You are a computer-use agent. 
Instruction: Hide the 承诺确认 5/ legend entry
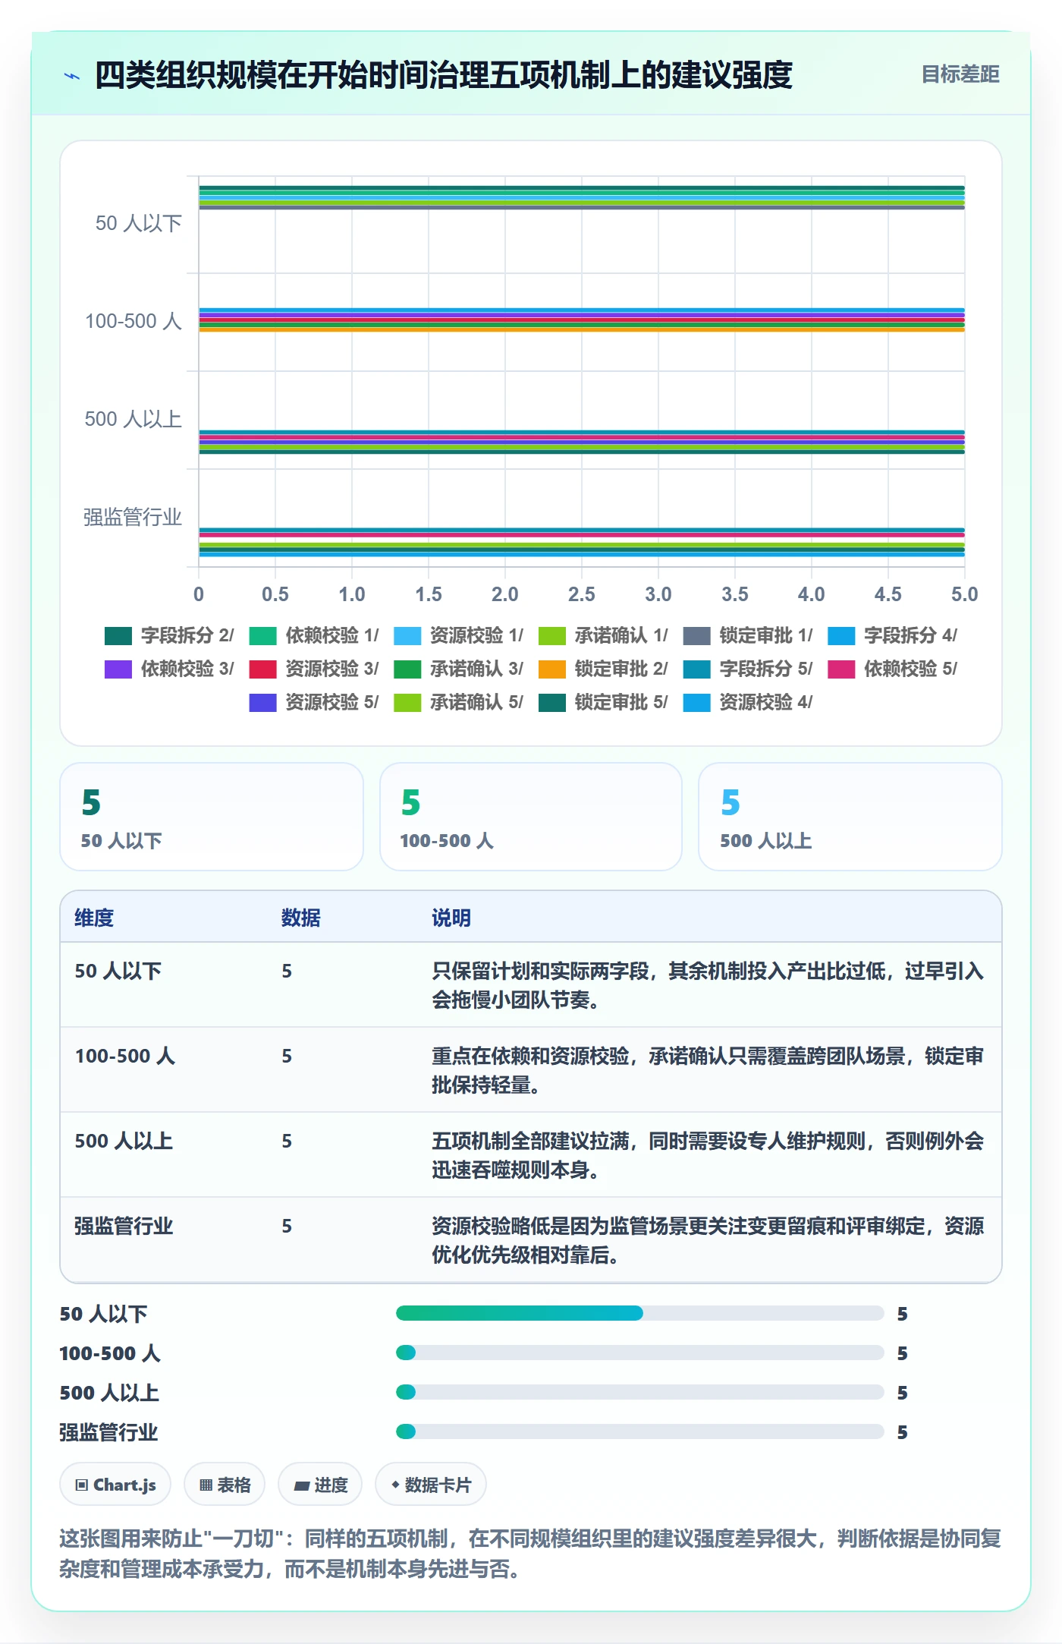pyautogui.click(x=459, y=702)
